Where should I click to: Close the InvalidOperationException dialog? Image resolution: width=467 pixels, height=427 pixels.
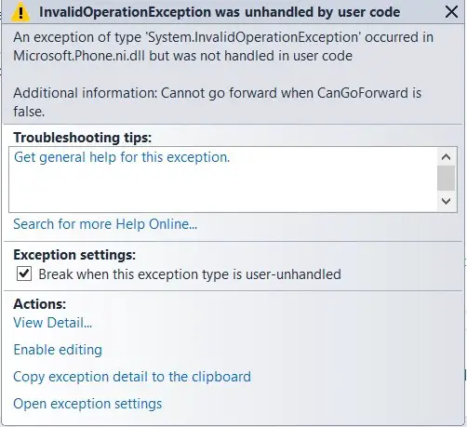coord(451,12)
